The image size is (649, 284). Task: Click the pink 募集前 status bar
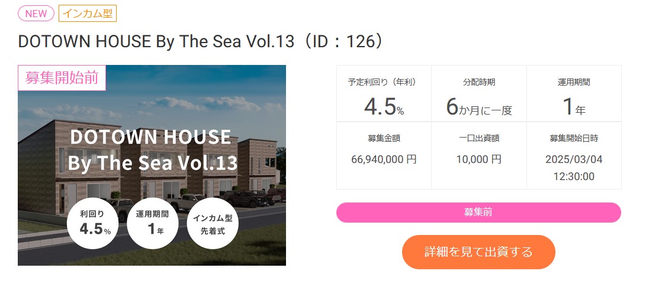[478, 213]
